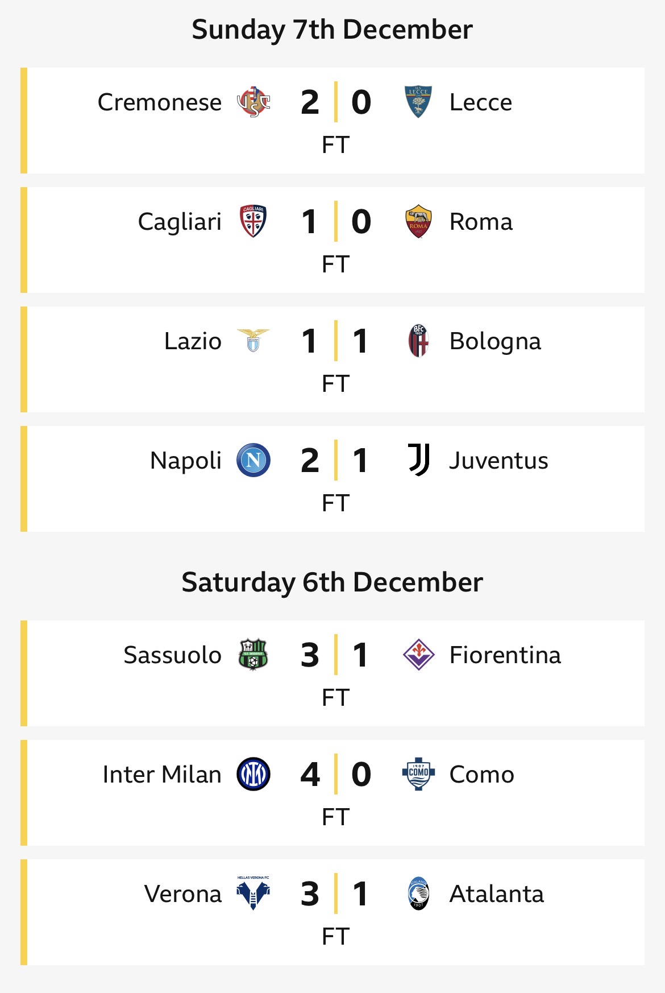
Task: Open the Fiorentina team name link
Action: tap(505, 655)
